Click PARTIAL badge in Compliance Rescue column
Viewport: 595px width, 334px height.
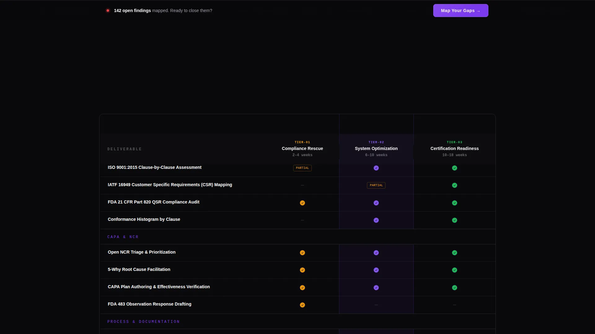tap(302, 168)
